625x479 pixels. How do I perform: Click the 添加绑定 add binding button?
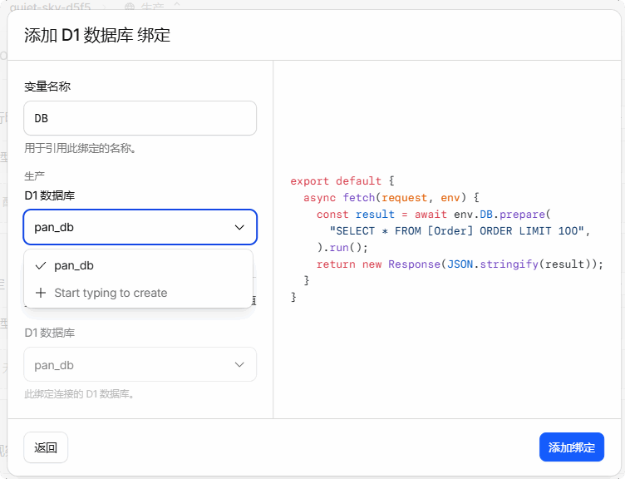point(572,447)
